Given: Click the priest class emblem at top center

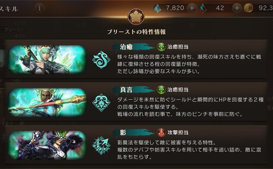Looking at the screenshot, I should (136, 17).
